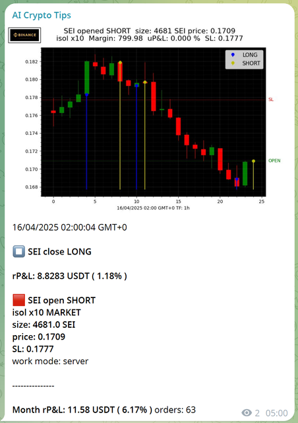
Task: Click the date line 16/04/2025 02:00:04 GMT+0
Action: coord(69,227)
